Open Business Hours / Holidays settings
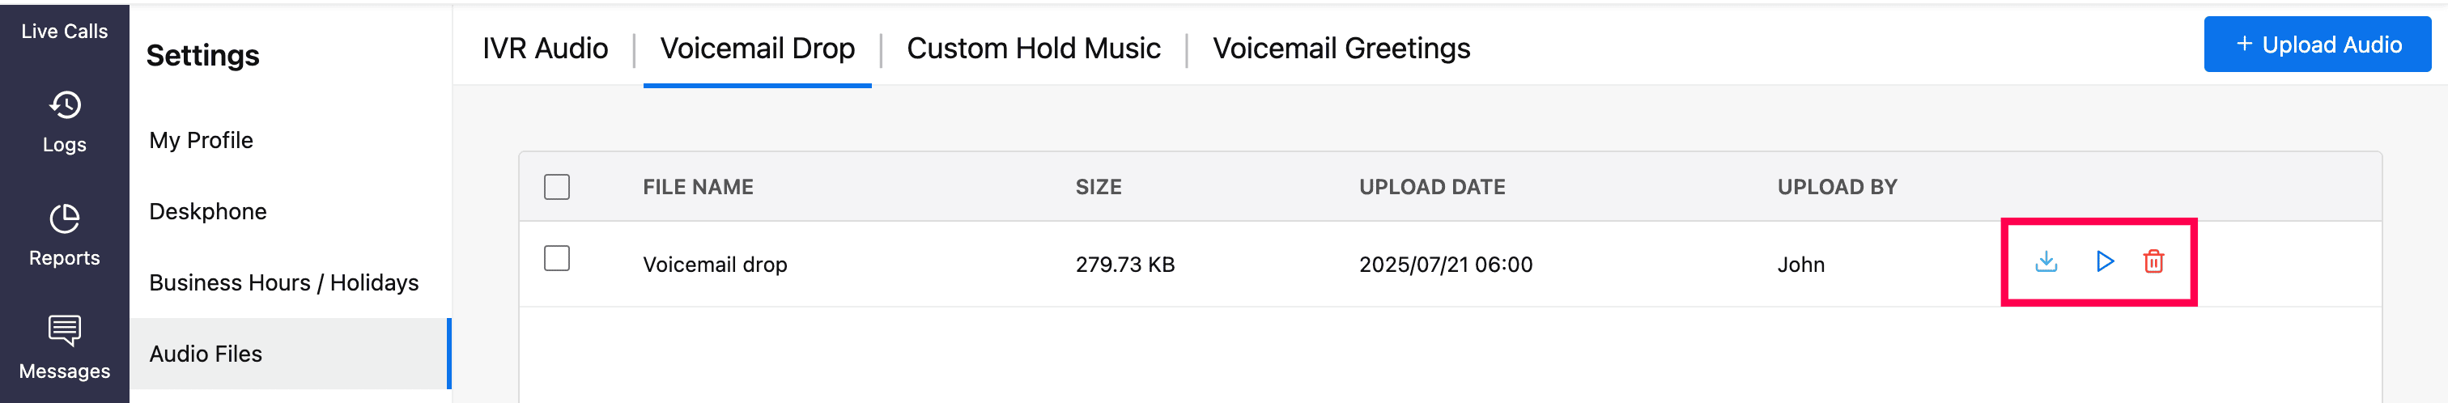Image resolution: width=2448 pixels, height=403 pixels. pos(284,283)
